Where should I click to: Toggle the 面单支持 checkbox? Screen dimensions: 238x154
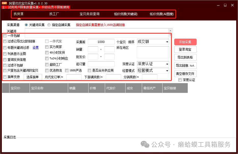click(x=5, y=77)
